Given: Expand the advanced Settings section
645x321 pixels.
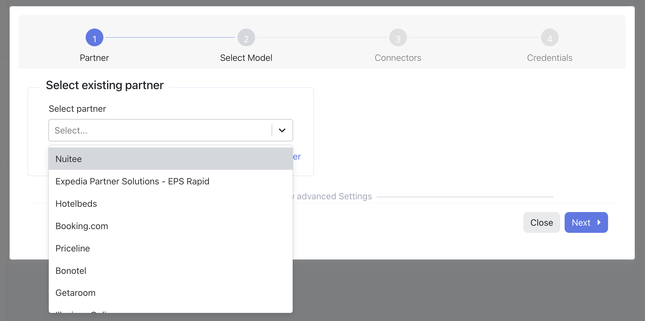Looking at the screenshot, I should pos(334,197).
